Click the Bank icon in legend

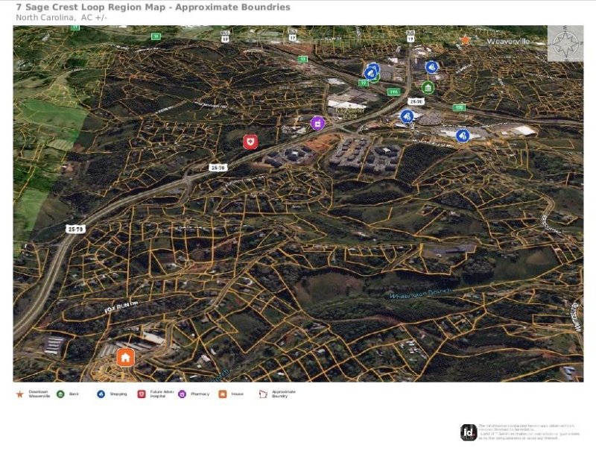click(60, 394)
